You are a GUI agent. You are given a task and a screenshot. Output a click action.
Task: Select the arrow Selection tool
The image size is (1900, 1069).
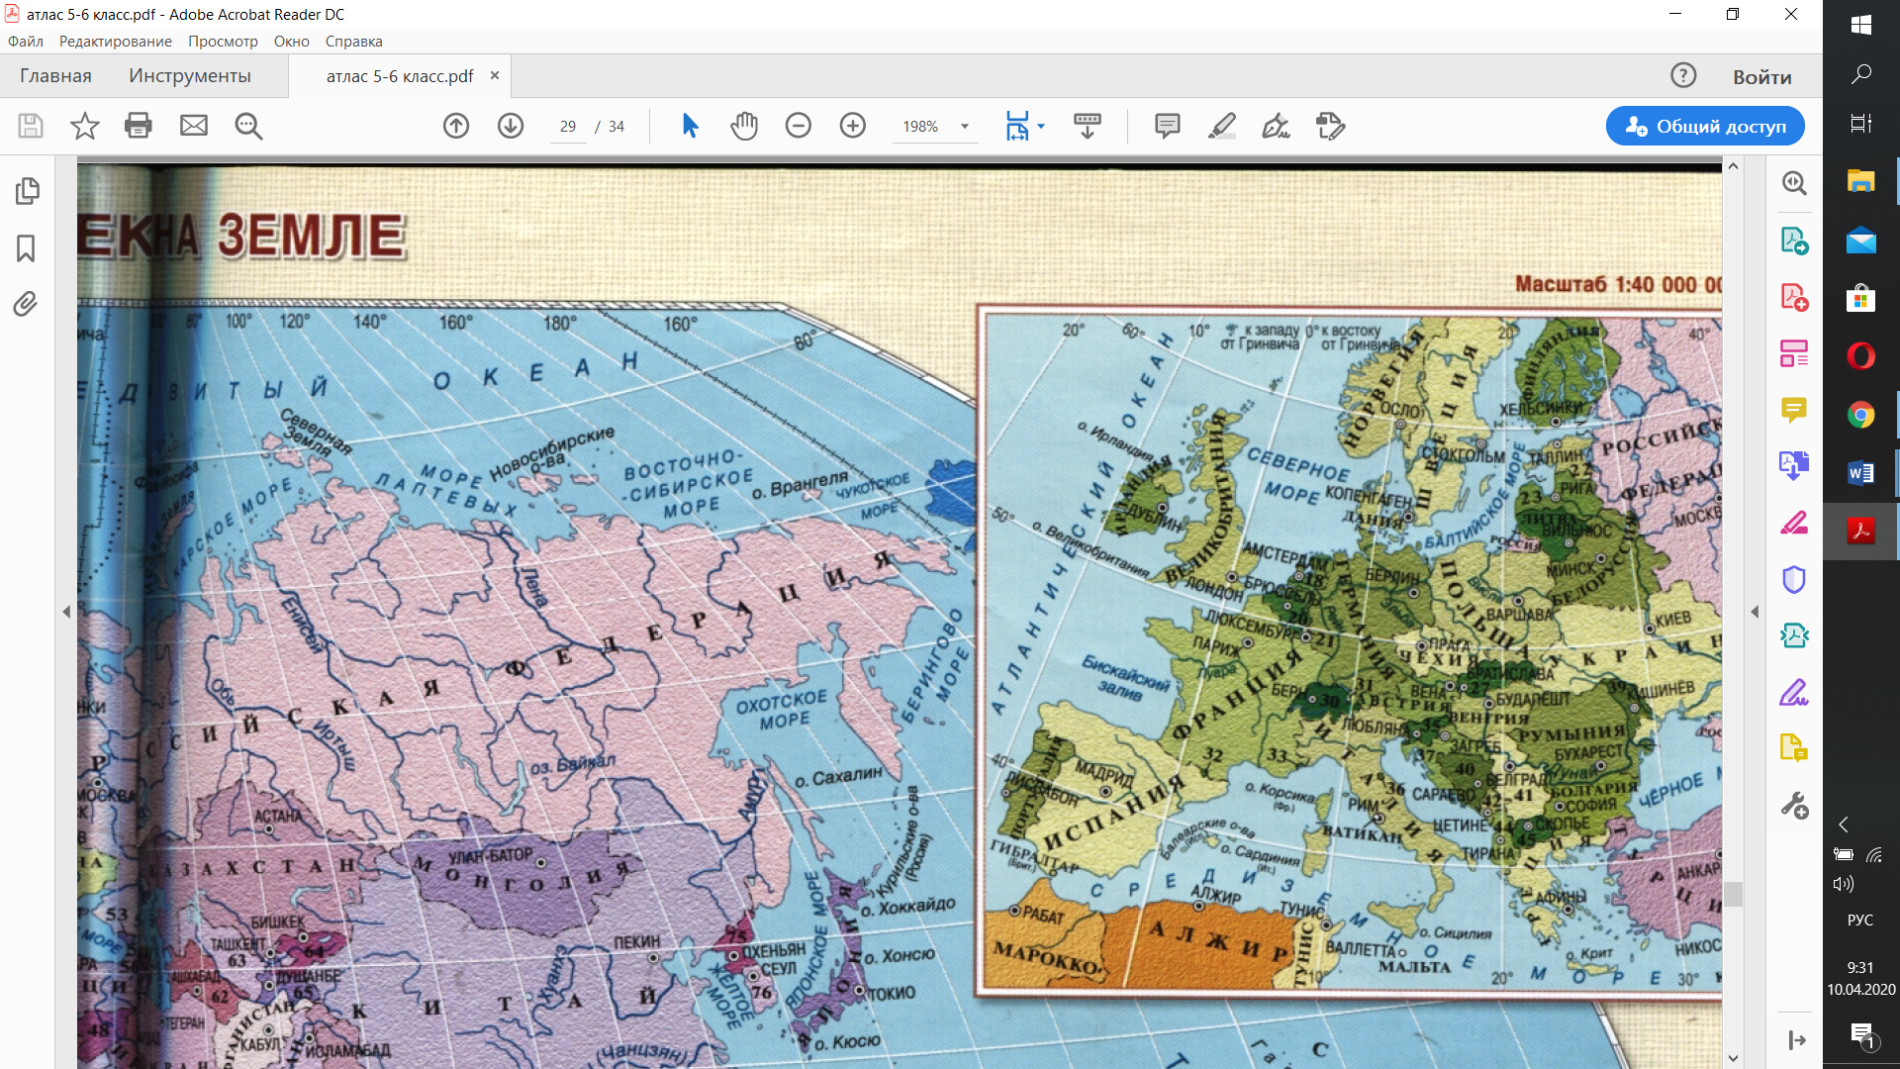click(690, 126)
